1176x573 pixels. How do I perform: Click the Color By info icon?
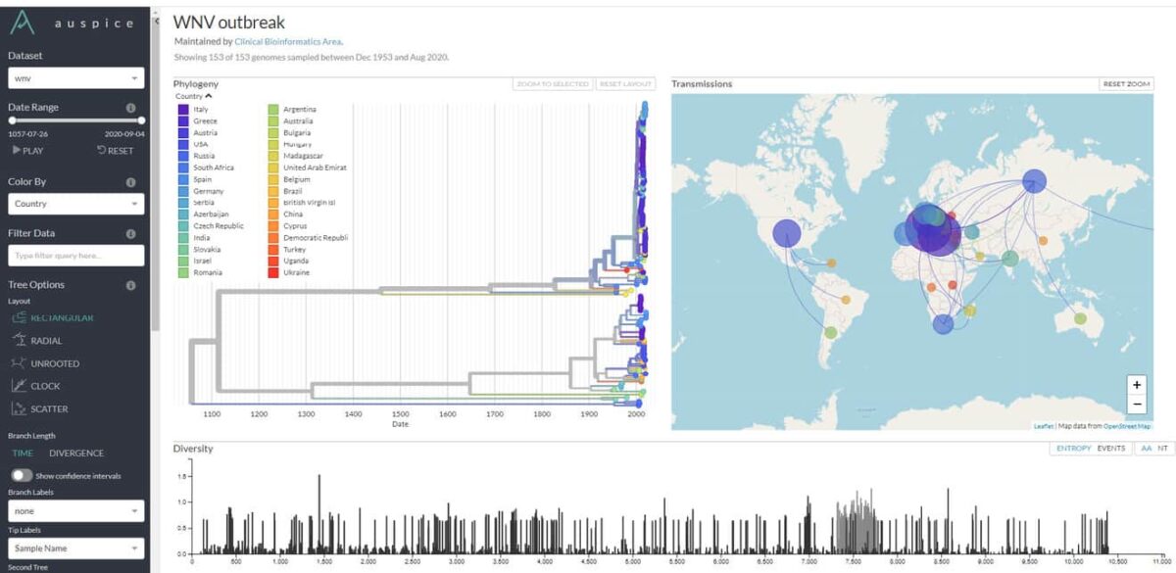130,182
